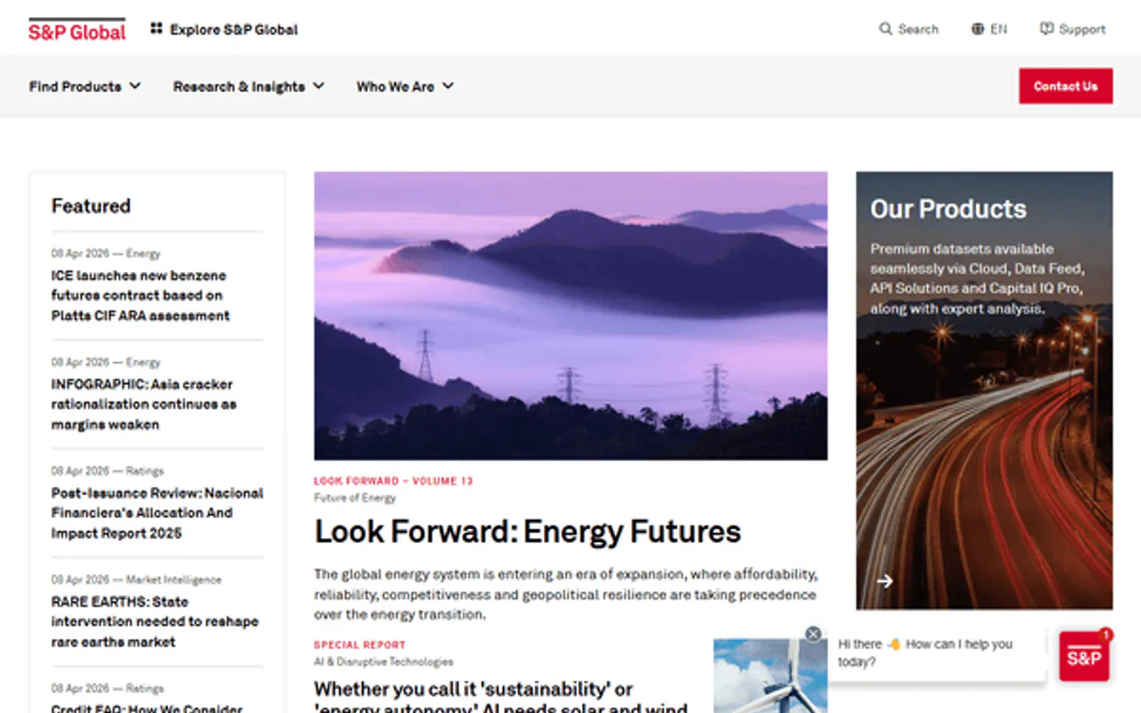Click the Support book icon
The width and height of the screenshot is (1141, 713).
click(1046, 29)
